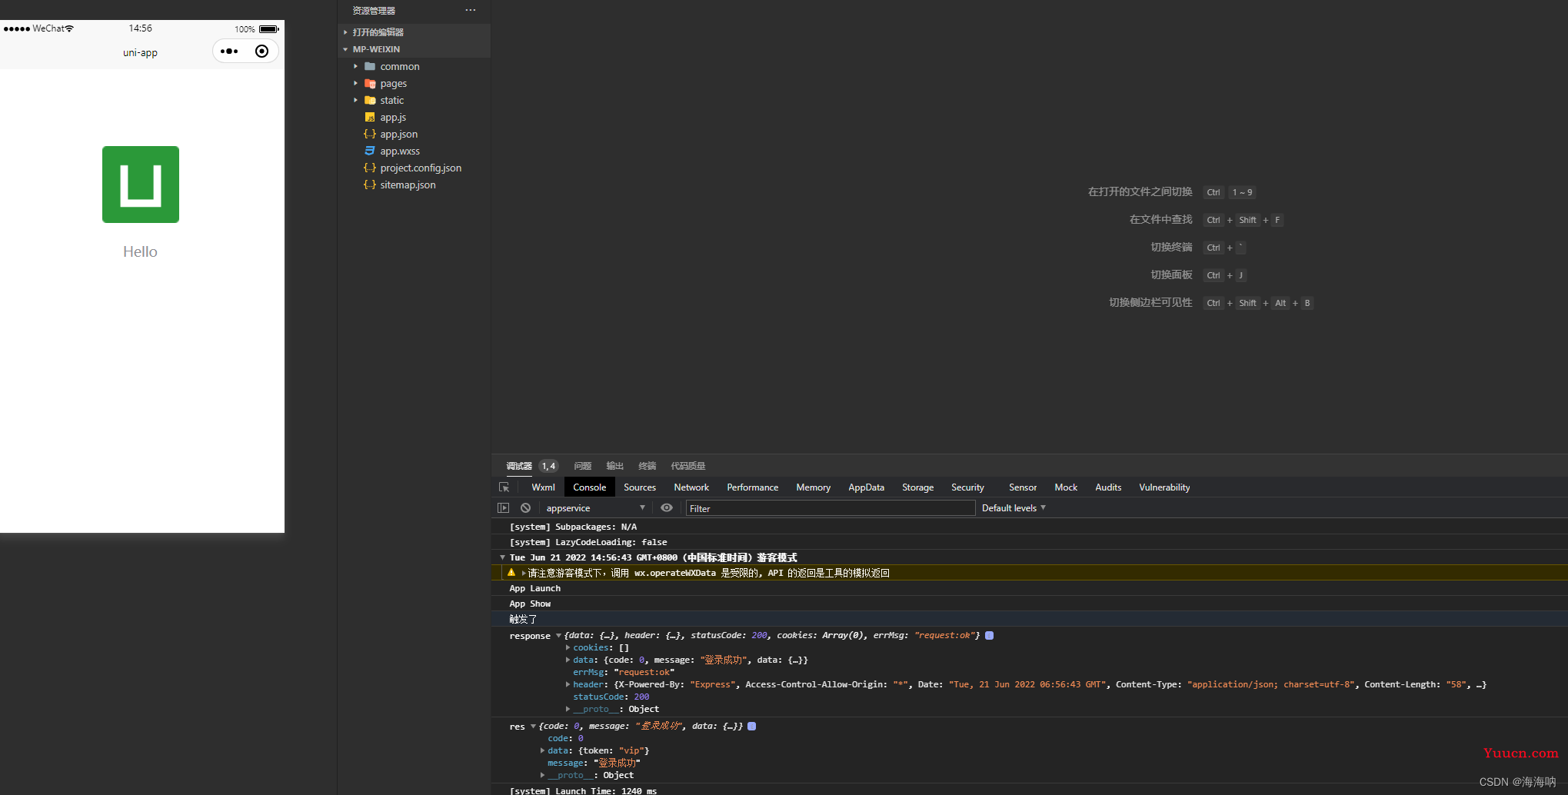Open the Mock devtools tab
Screen dimensions: 1568x795
pyautogui.click(x=1066, y=487)
